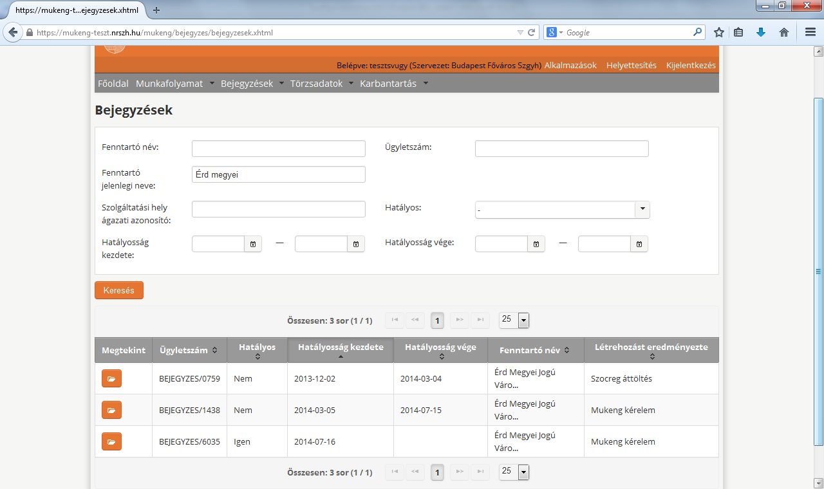
Task: Sort table by Hatályos column
Action: tap(257, 351)
